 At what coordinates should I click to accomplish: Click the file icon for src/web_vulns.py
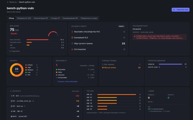pyautogui.click(x=12, y=101)
